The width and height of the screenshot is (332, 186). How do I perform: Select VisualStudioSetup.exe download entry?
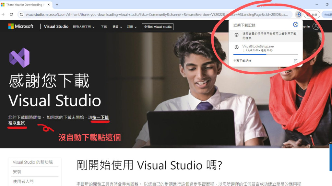coord(266,48)
